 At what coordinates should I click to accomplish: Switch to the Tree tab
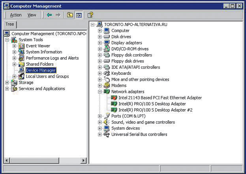tap(9, 25)
